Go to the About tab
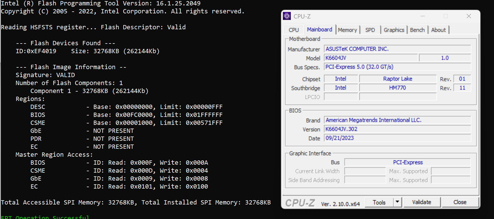494x219 pixels. (x=439, y=30)
